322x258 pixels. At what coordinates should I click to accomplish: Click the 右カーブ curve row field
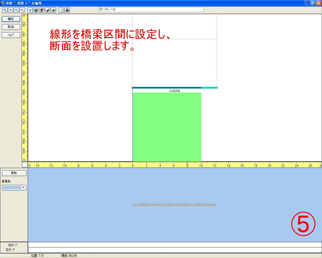[x=175, y=245]
